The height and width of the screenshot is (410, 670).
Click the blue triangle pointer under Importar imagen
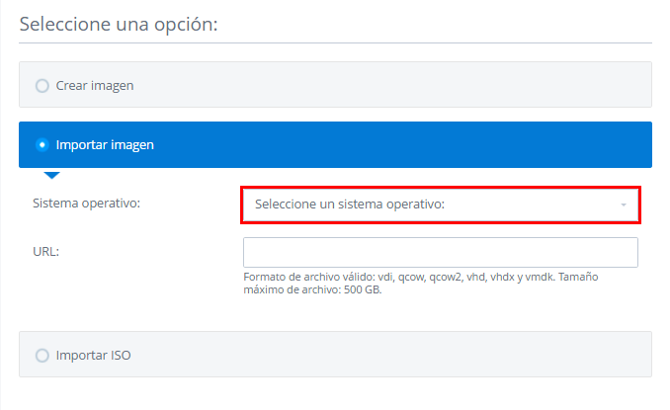pos(51,175)
